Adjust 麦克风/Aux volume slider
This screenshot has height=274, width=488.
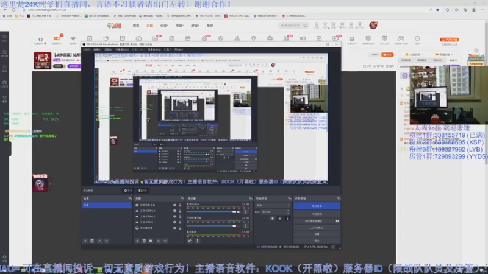211,211
